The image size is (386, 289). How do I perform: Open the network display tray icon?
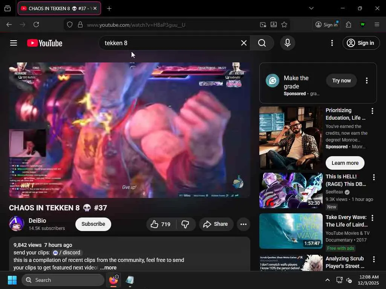tap(339, 280)
